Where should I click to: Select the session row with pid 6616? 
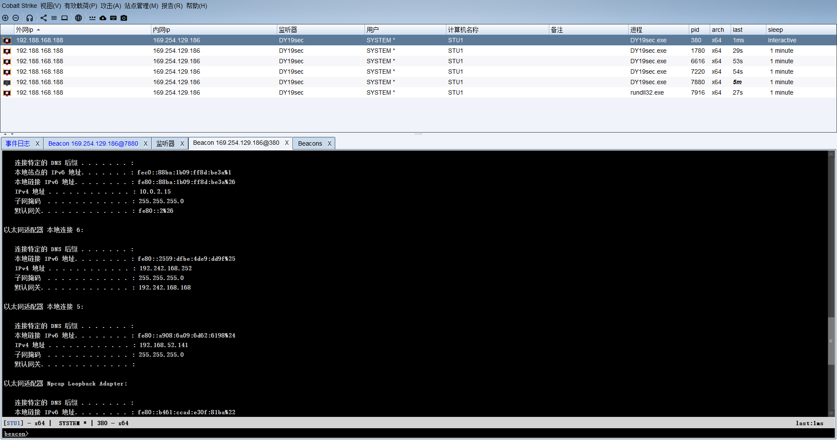click(418, 61)
